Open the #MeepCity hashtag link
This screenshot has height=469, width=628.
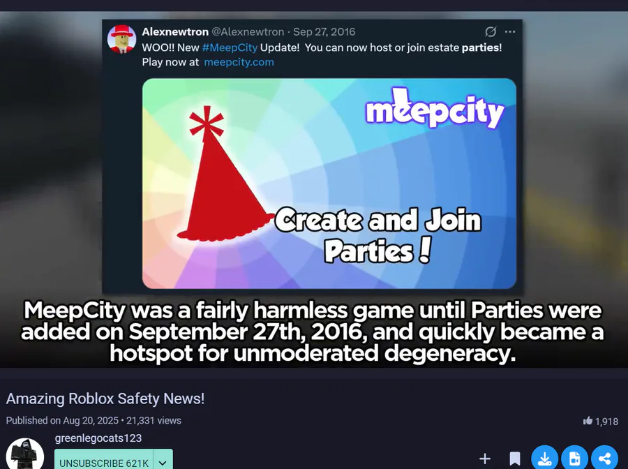(x=230, y=47)
